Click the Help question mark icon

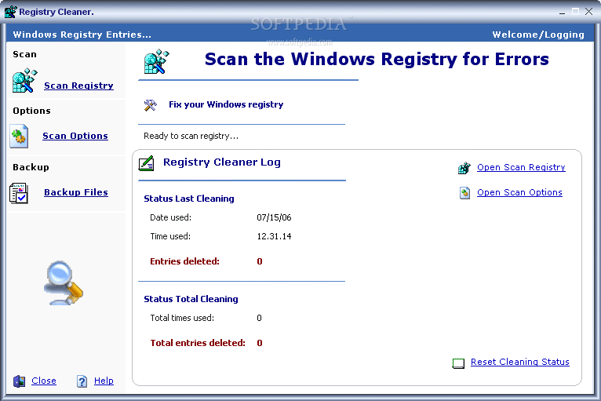click(x=82, y=381)
